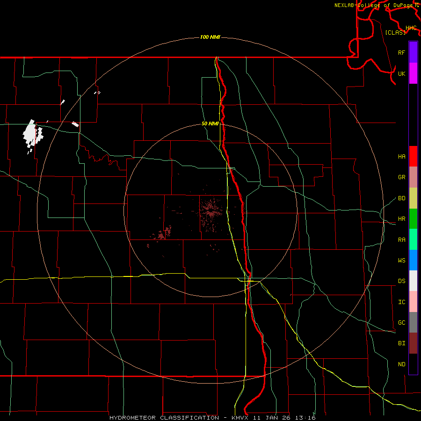Select the GC gray legend swatch
Viewport: 421px width, 421px height.
[413, 322]
